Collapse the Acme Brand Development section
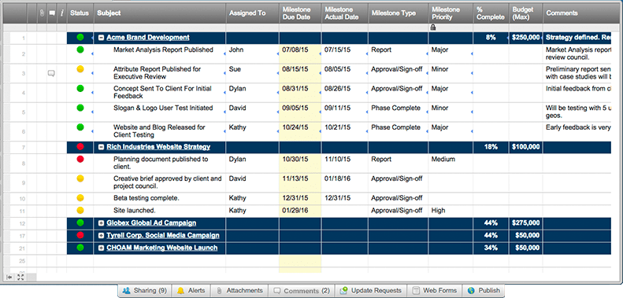 (102, 38)
